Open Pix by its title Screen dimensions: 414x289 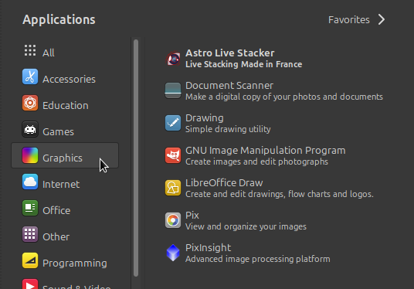coord(192,216)
